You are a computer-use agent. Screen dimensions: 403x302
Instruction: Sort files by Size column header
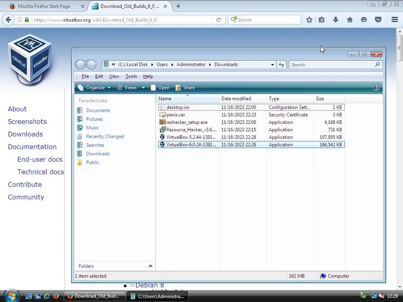(329, 99)
